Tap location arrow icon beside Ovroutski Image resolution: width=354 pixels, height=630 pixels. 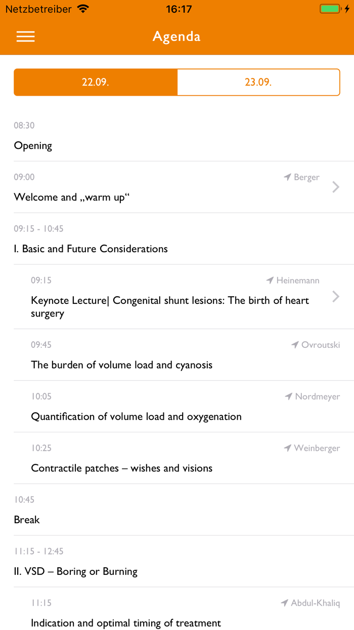point(295,345)
